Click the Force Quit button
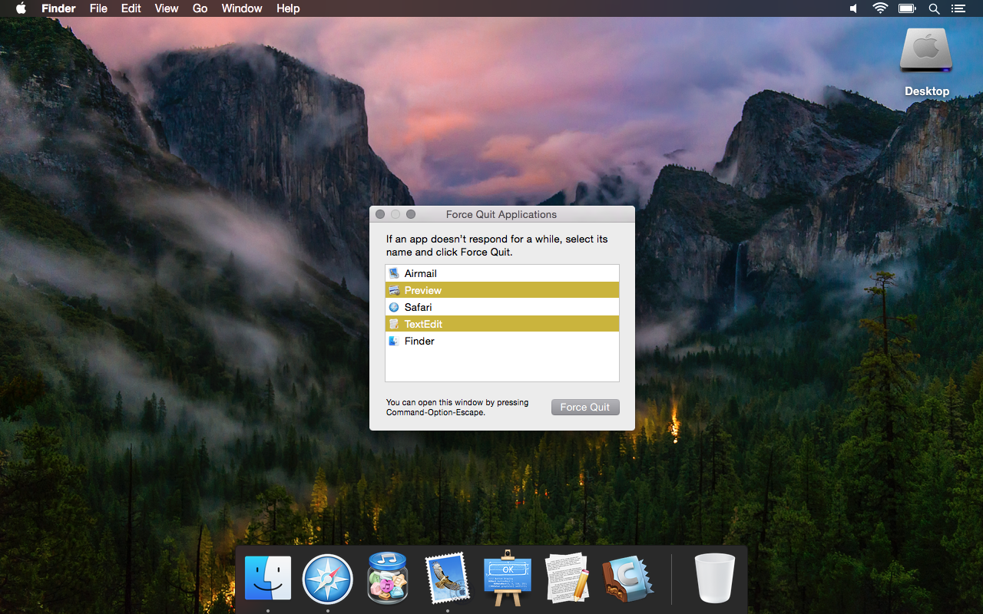The image size is (983, 614). pyautogui.click(x=585, y=407)
